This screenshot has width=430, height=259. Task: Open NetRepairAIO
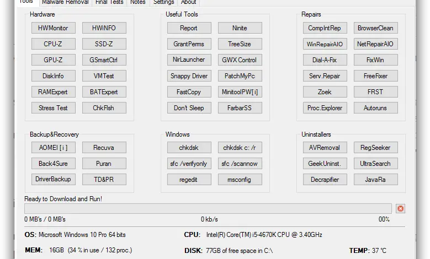[x=375, y=44]
